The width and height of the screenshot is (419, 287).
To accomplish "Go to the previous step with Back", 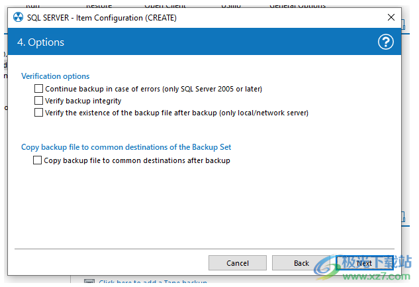I will [301, 263].
